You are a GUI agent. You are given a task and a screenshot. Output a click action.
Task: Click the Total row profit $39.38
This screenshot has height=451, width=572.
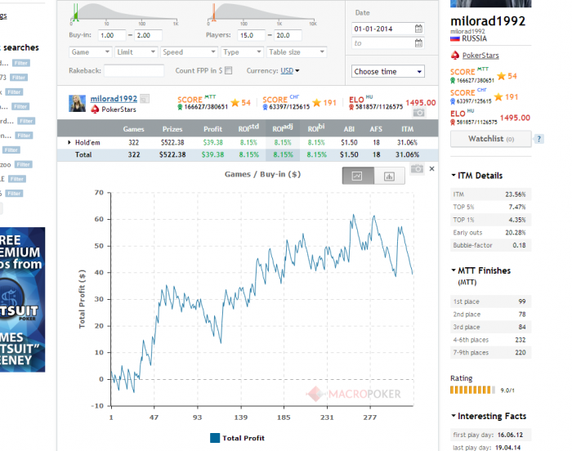tap(212, 154)
